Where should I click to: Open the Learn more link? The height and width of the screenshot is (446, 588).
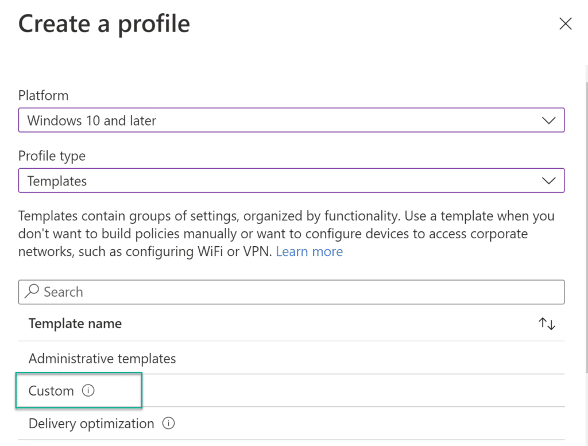point(310,251)
